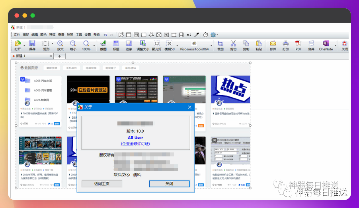The width and height of the screenshot is (359, 208).
Task: Start a timed capture with stopwatch icon
Action: (x=205, y=35)
